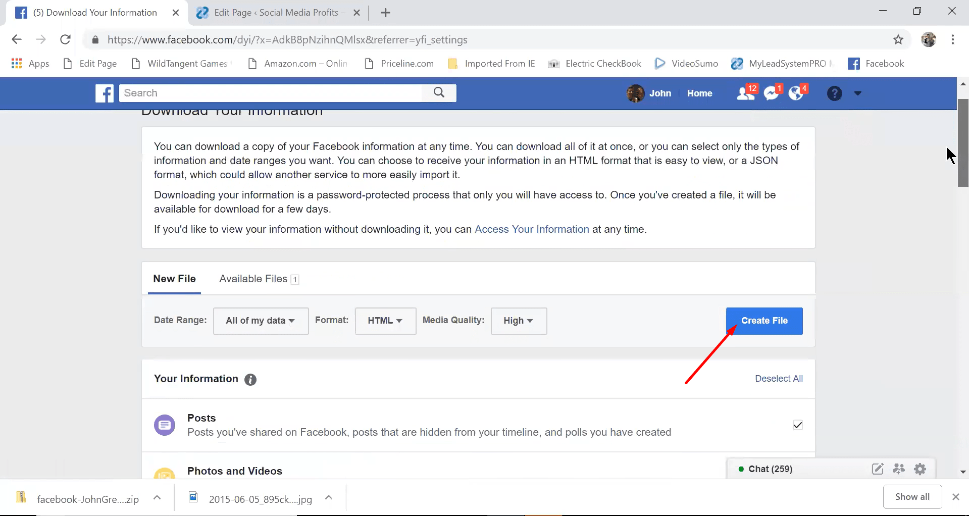
Task: Click Deselect All link
Action: click(x=779, y=379)
